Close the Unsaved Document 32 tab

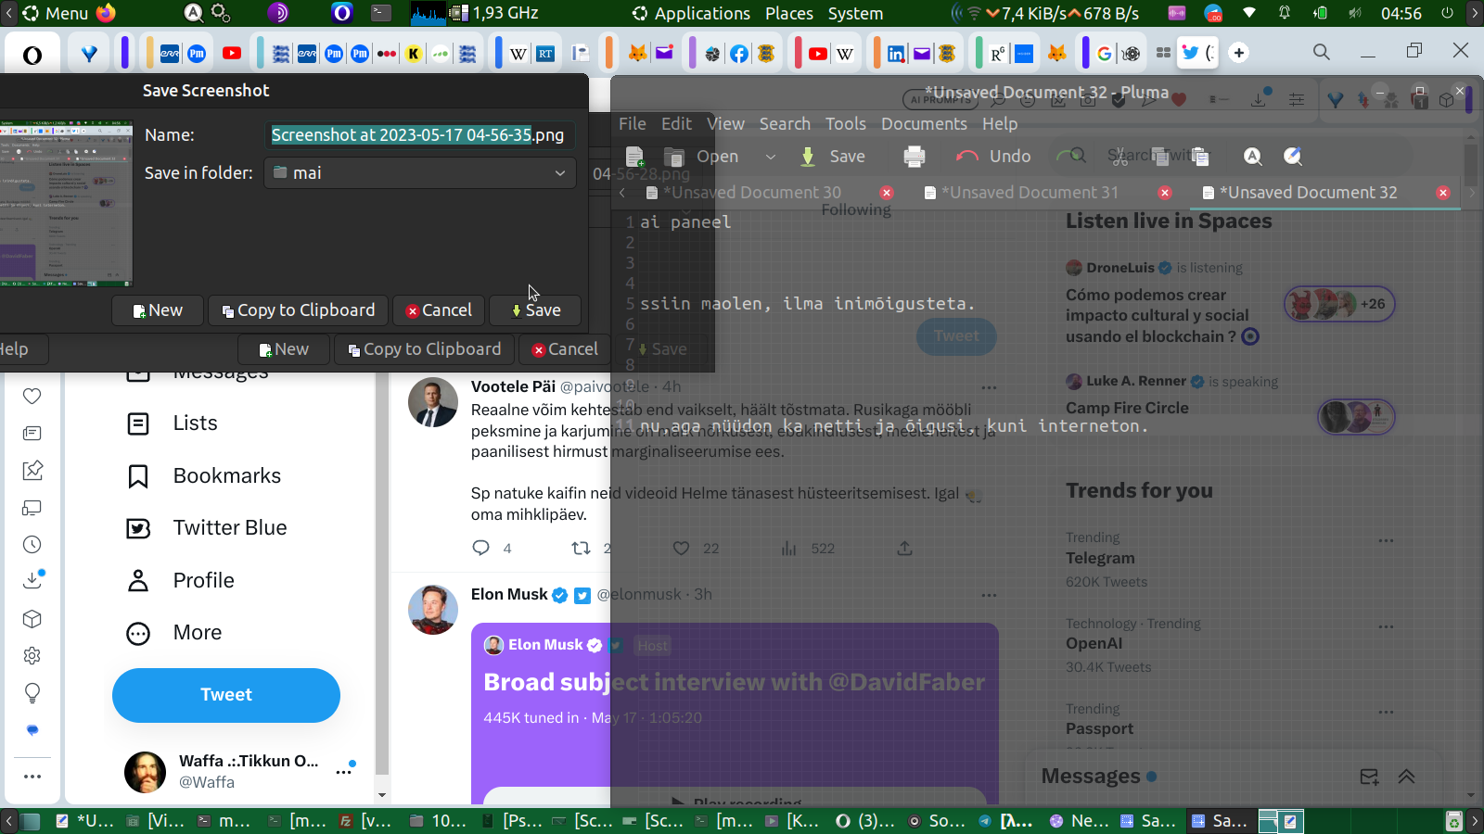click(1443, 193)
